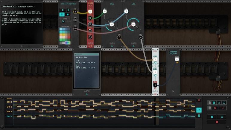Click the diamond icon under first VCA
This screenshot has width=231, height=130.
pos(112,46)
